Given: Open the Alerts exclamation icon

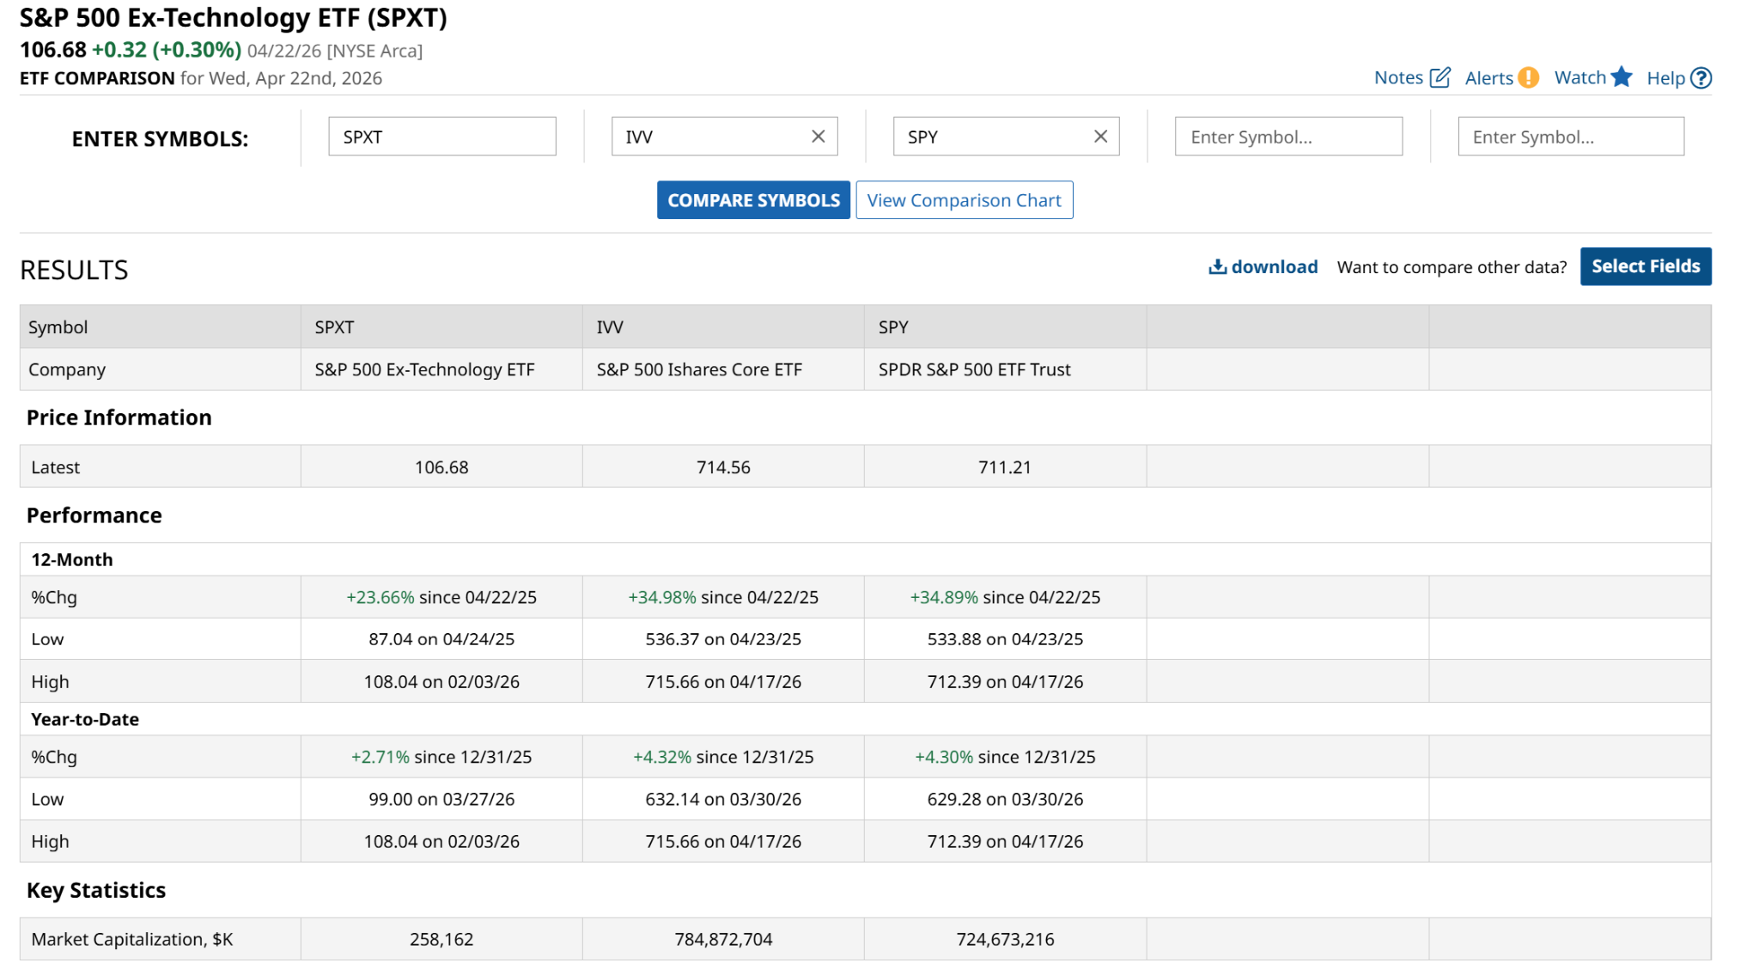Looking at the screenshot, I should click(x=1528, y=78).
